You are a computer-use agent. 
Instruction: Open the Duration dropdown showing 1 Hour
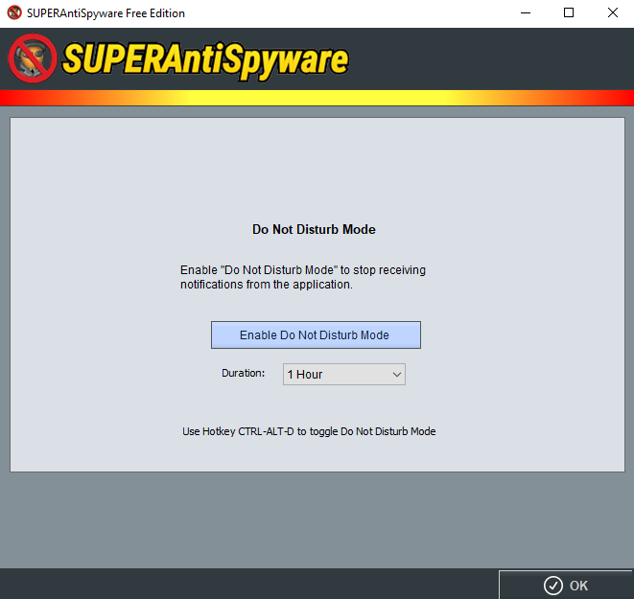(x=344, y=375)
